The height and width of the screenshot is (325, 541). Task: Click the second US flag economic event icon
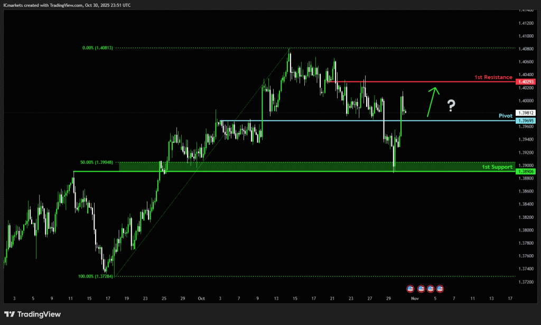click(421, 289)
